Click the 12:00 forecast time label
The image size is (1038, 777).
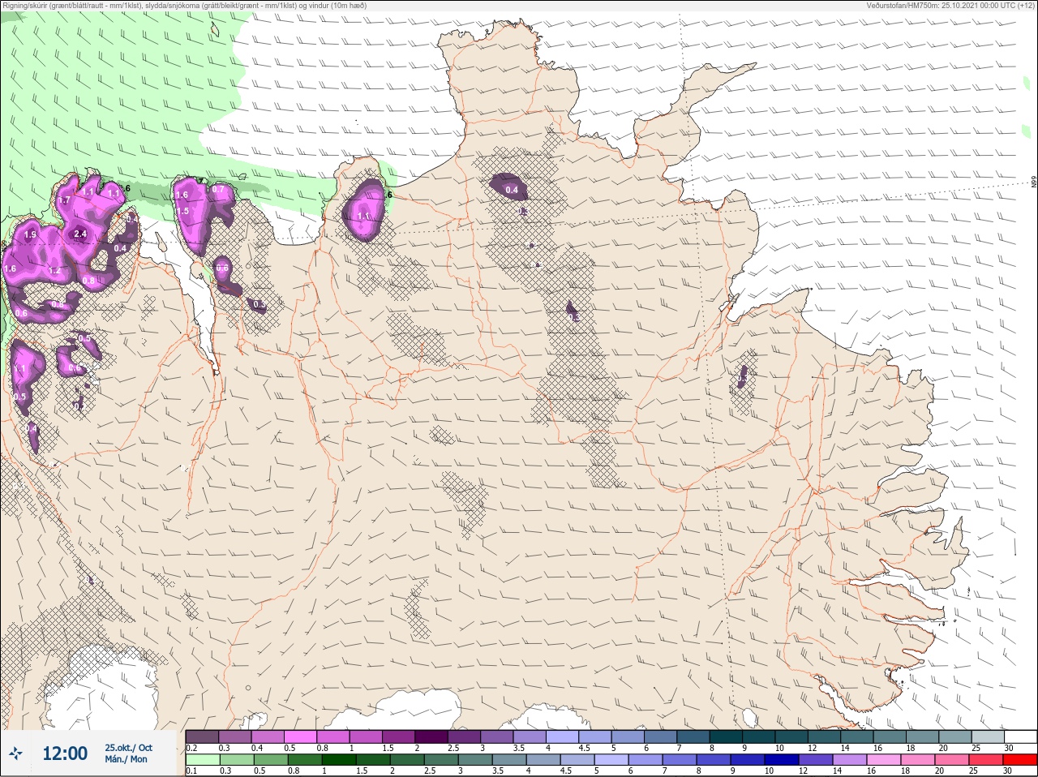tap(65, 753)
